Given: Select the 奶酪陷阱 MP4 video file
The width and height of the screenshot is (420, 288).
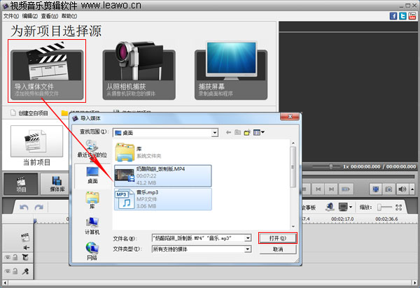Looking at the screenshot, I should (x=163, y=175).
